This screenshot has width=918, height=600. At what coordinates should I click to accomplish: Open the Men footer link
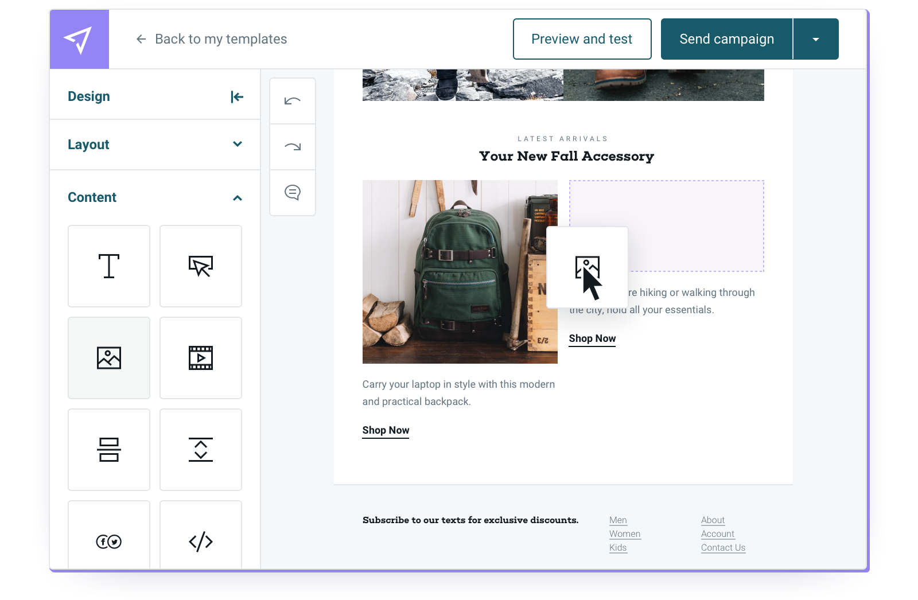click(618, 520)
